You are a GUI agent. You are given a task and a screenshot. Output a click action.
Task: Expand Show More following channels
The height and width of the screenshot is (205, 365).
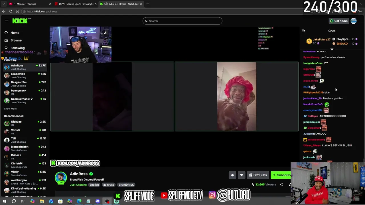(x=10, y=108)
